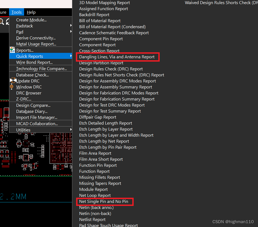Viewport: 258px width, 227px height.
Task: Expand the Utilities submenu
Action: [x=71, y=130]
